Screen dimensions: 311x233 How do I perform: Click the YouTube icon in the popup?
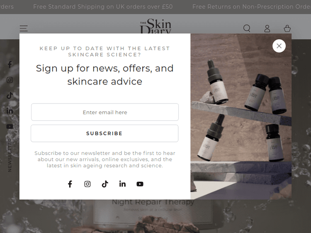click(x=140, y=184)
